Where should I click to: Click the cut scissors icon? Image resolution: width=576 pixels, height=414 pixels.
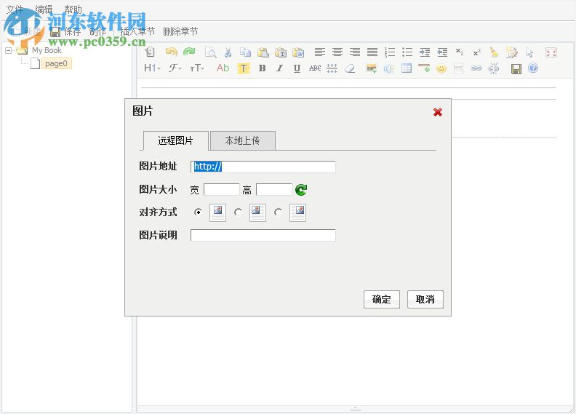click(x=228, y=52)
